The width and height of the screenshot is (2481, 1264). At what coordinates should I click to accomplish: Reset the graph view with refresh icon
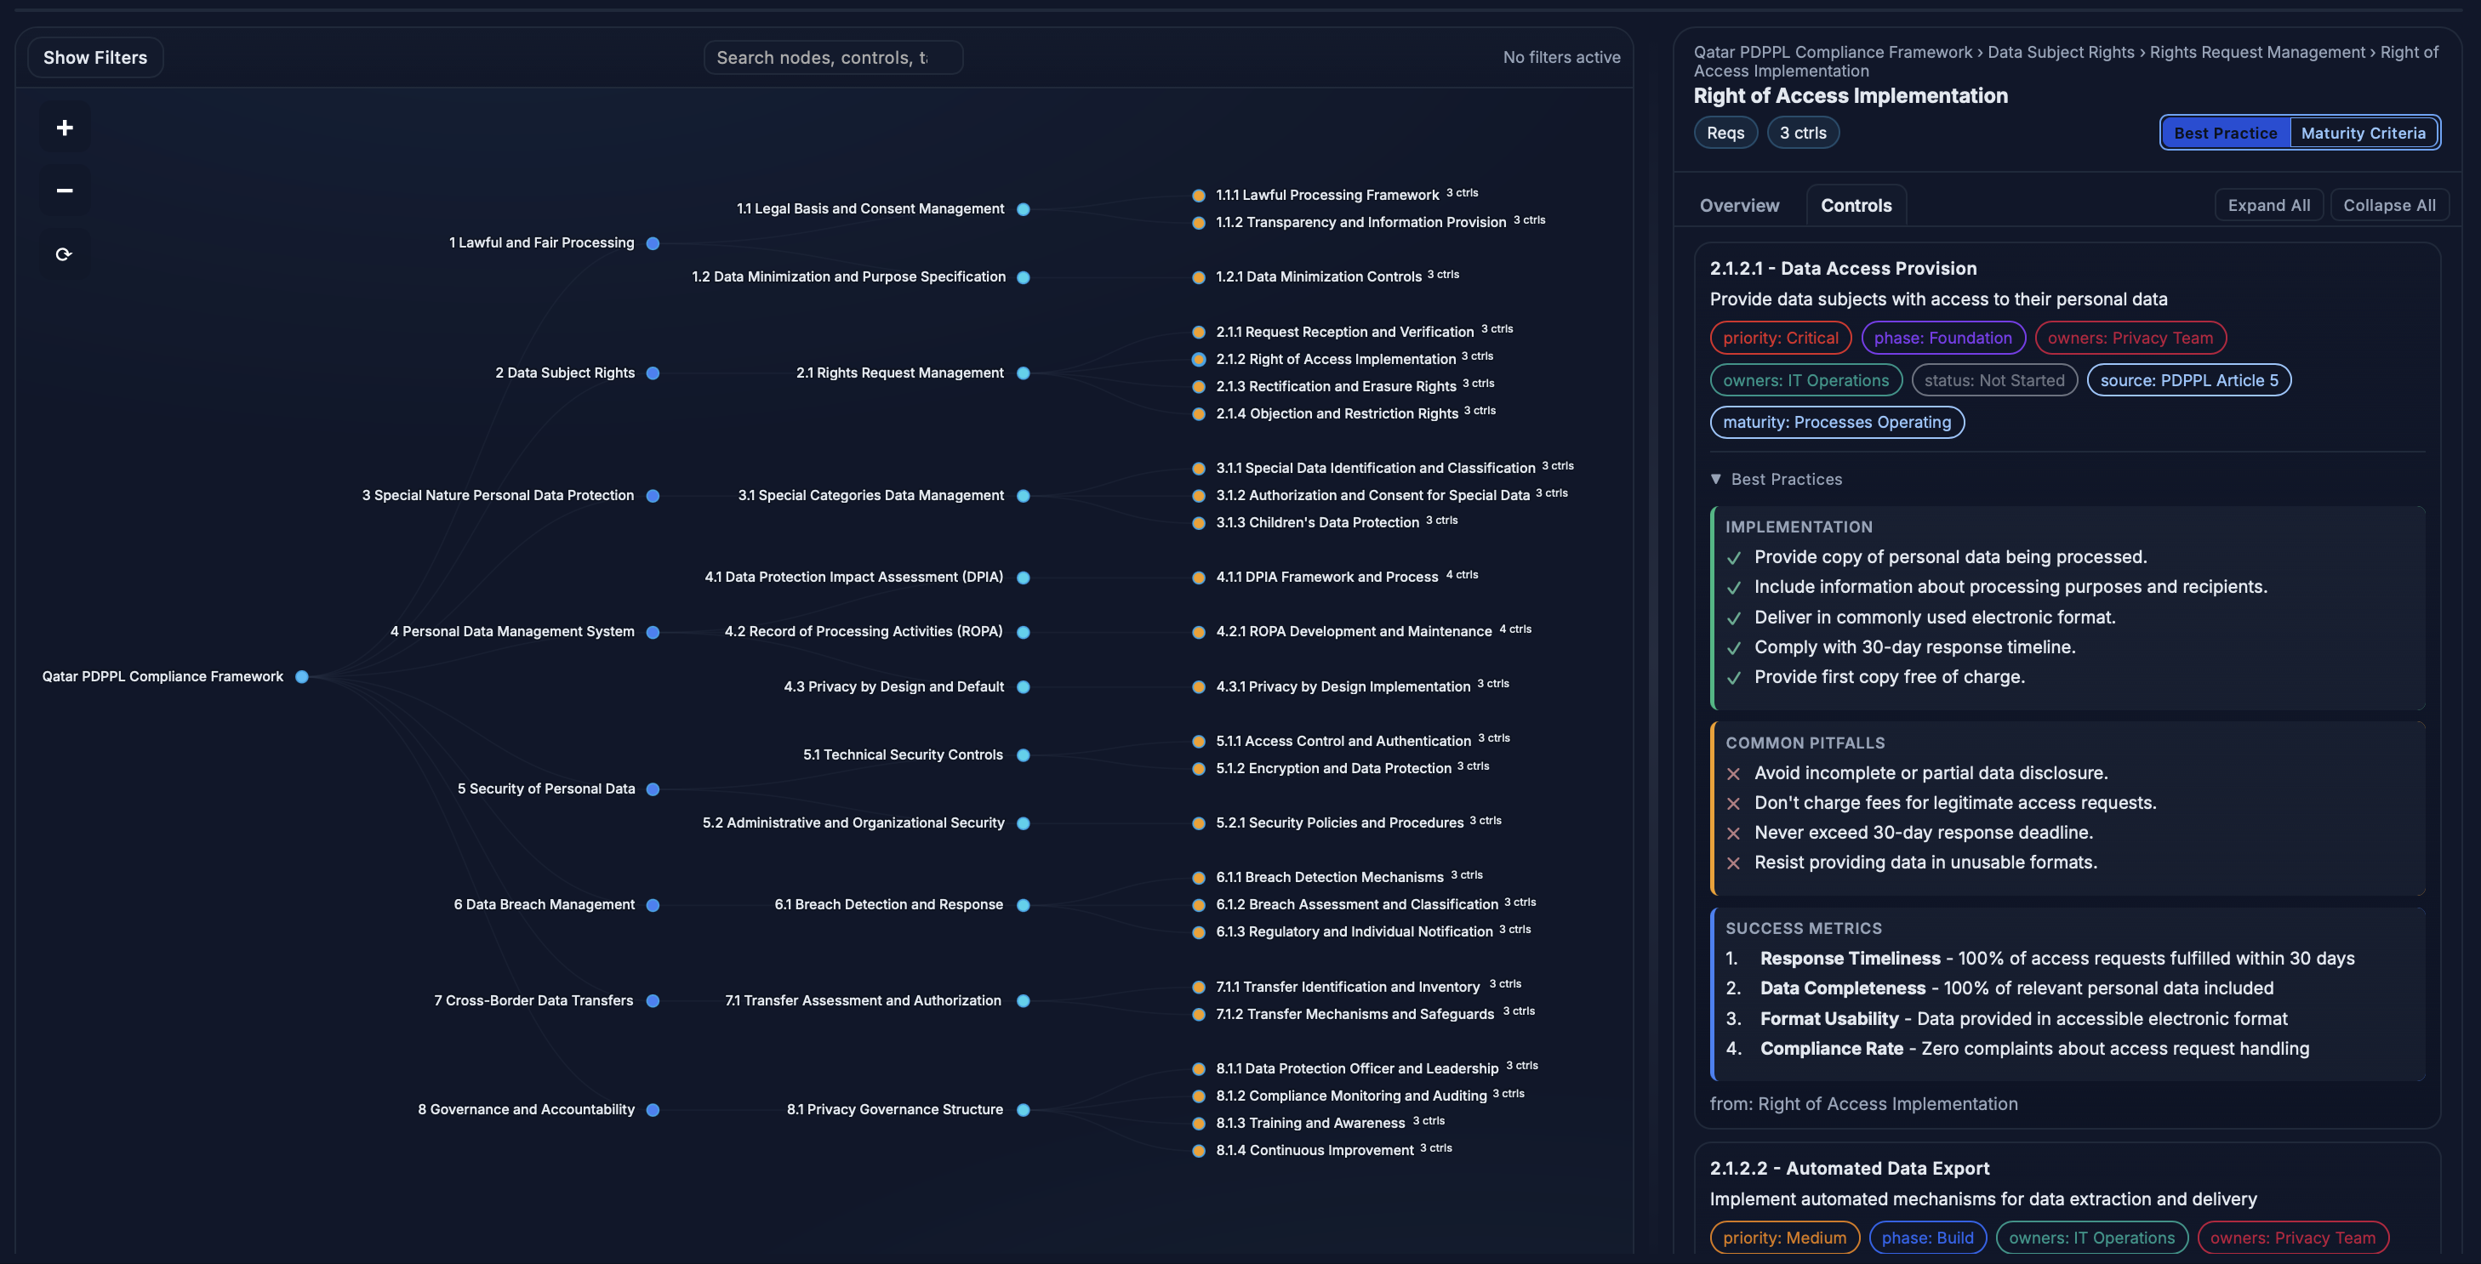pyautogui.click(x=65, y=254)
